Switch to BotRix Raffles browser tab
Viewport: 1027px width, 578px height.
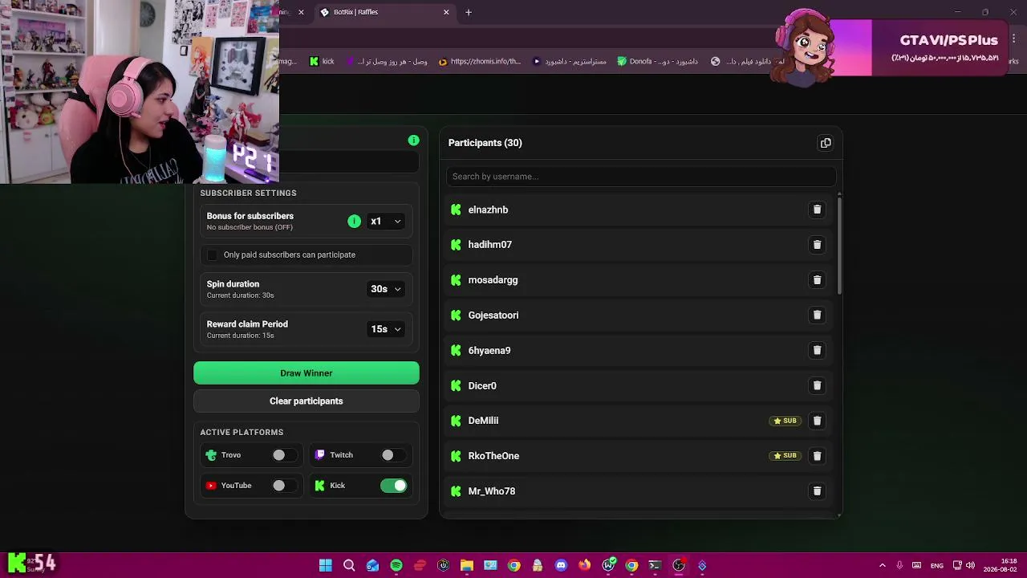(384, 12)
